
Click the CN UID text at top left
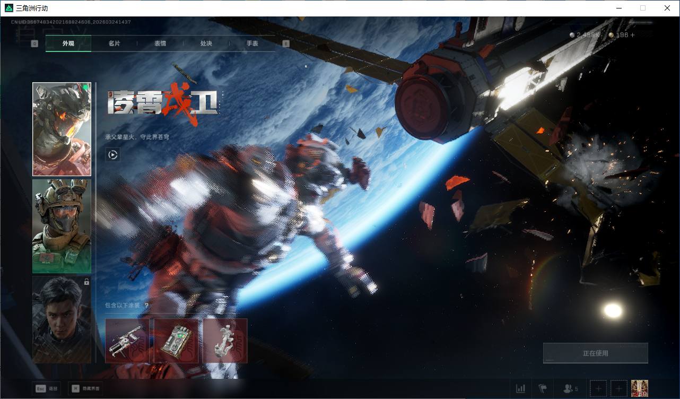click(x=71, y=22)
